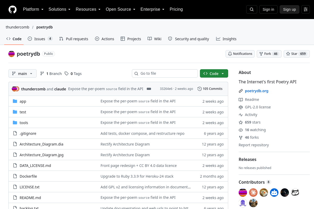Click the dark contributor avatar
The height and width of the screenshot is (209, 314).
[285, 193]
